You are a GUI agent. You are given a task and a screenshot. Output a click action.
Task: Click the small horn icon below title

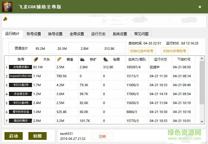tap(5, 19)
